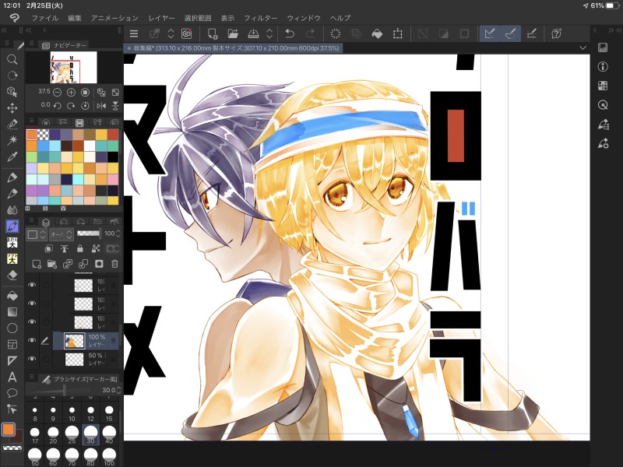Open the blending mode dropdown
Viewport: 623px width, 467px height.
(61, 234)
